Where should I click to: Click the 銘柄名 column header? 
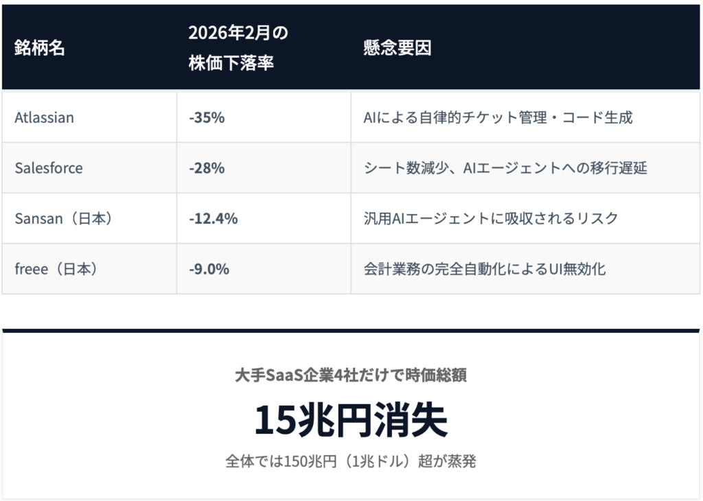tap(40, 49)
